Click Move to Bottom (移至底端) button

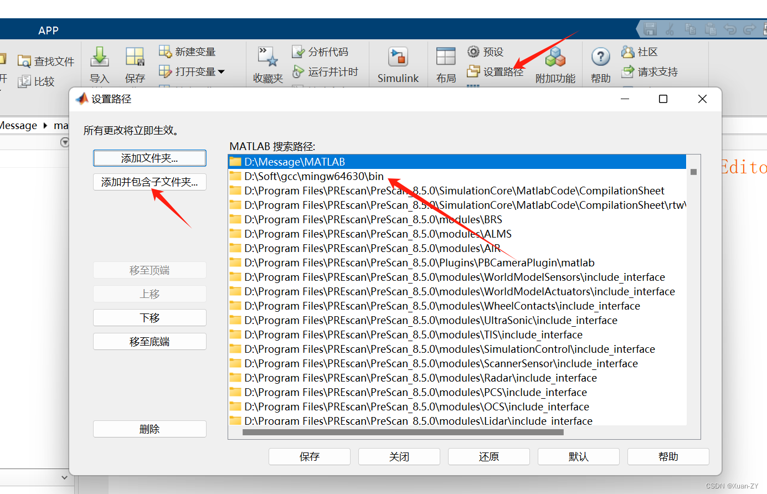[x=150, y=342]
